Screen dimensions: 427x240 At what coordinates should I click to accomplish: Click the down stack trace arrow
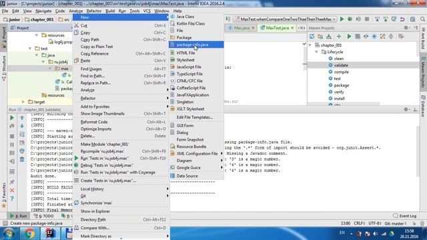[22, 126]
